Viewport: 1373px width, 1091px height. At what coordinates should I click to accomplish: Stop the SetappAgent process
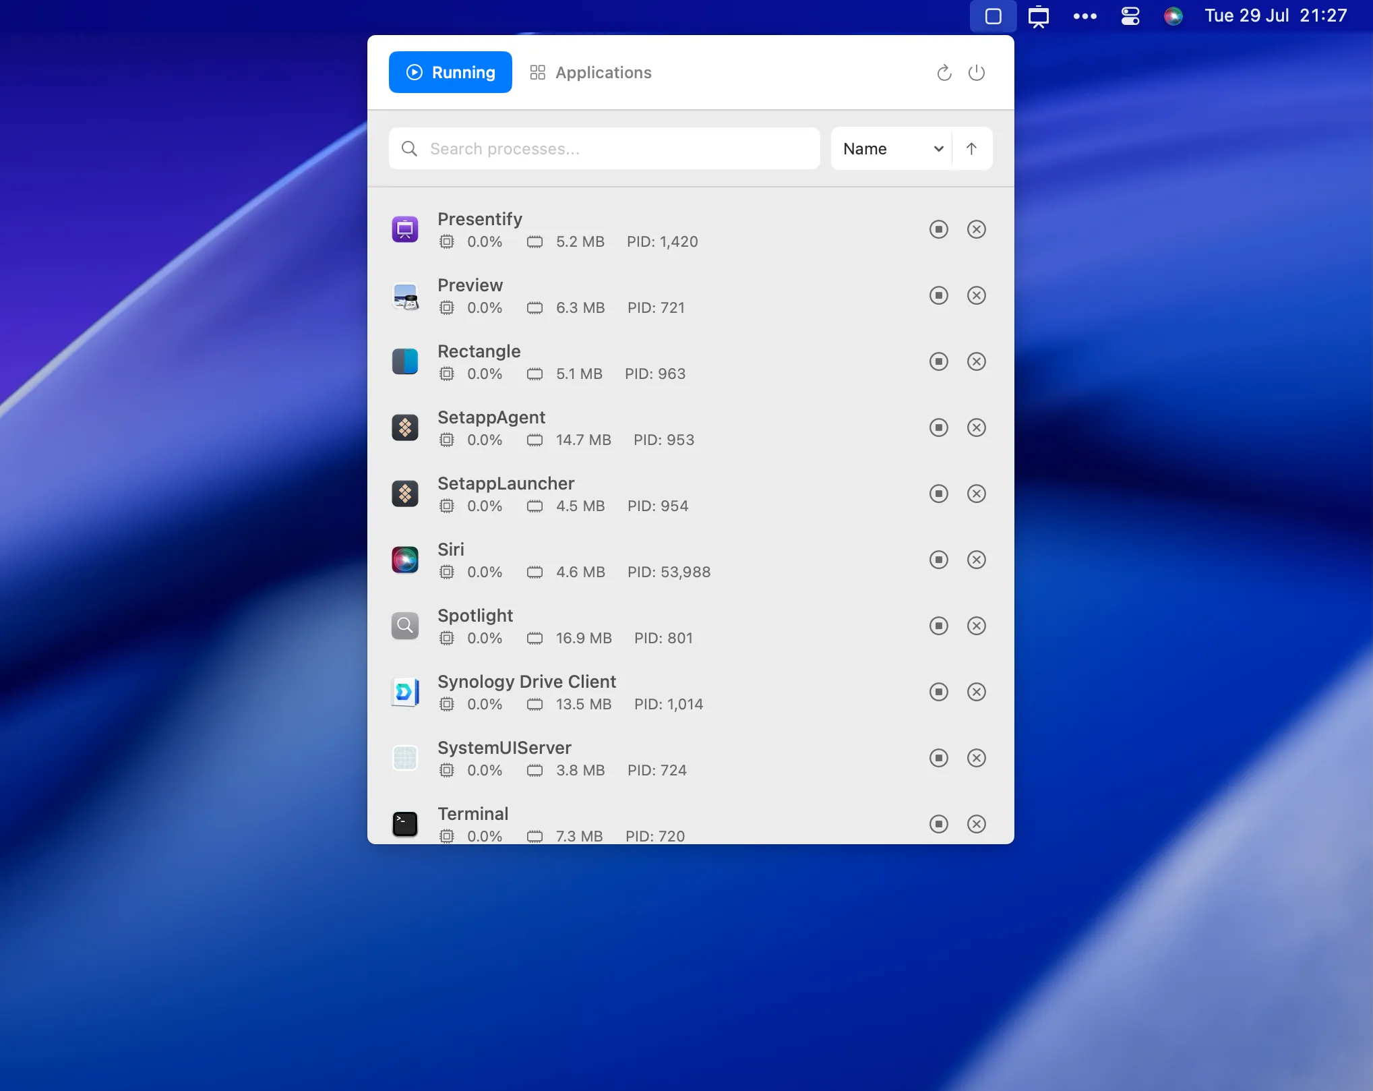(938, 427)
